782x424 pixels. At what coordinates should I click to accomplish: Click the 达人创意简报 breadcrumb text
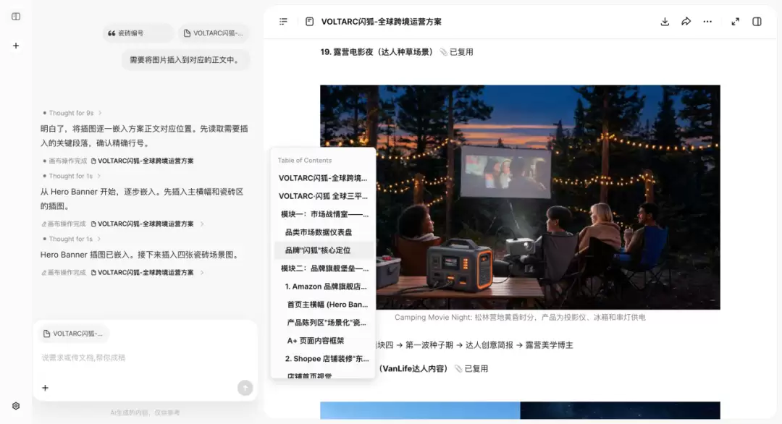coord(489,345)
